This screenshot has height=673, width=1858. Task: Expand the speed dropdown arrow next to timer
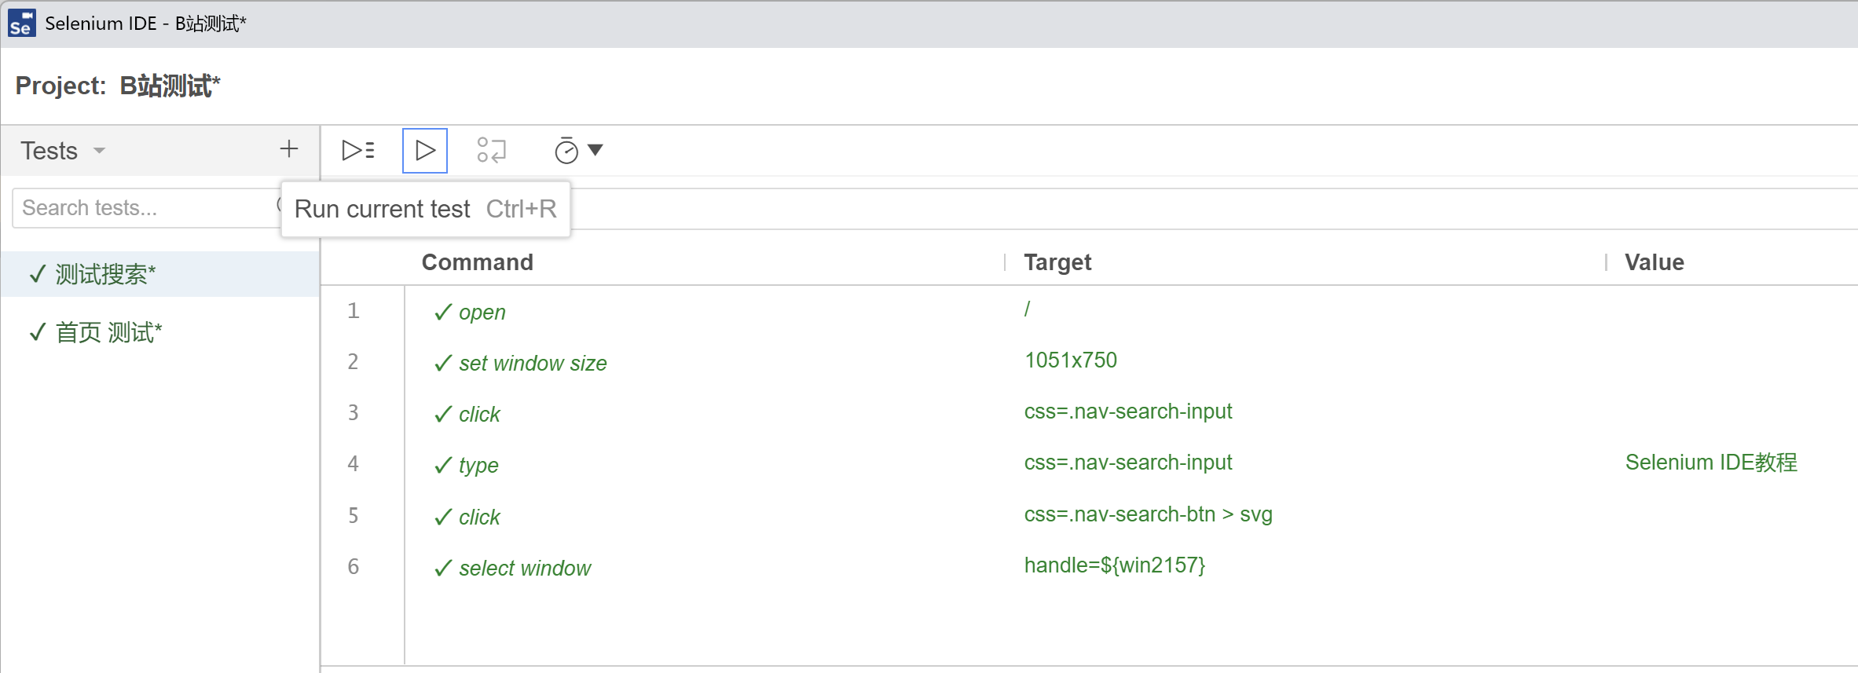click(x=596, y=150)
